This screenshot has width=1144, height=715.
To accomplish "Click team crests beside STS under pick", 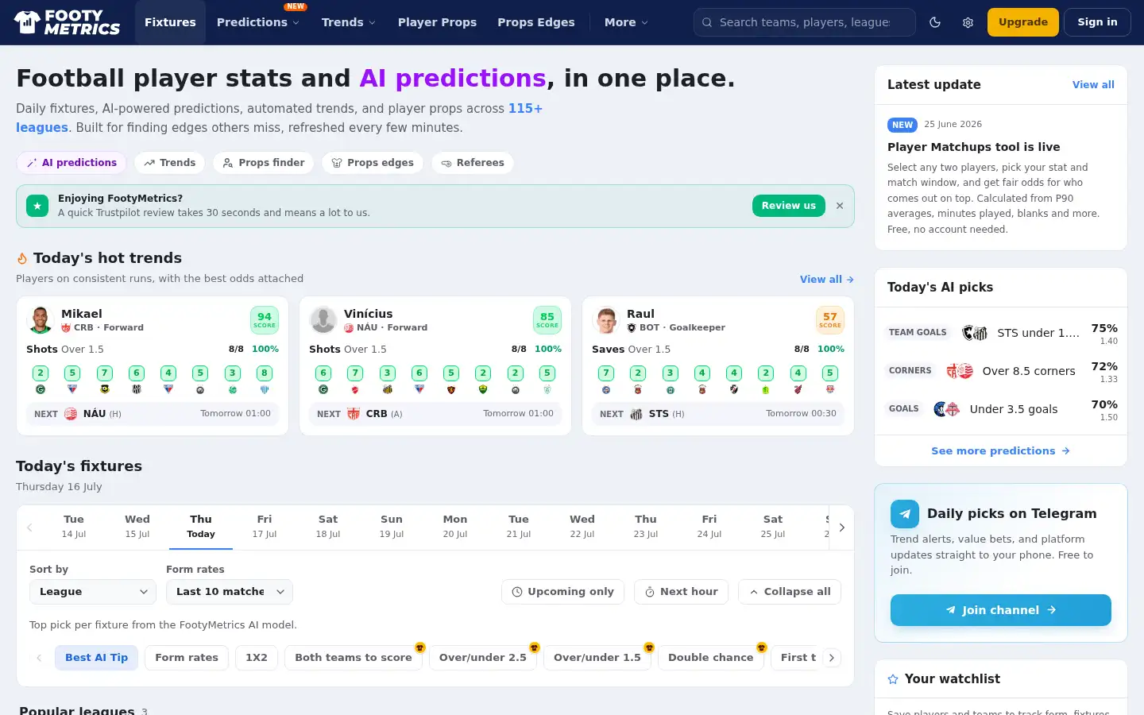I will [x=975, y=333].
